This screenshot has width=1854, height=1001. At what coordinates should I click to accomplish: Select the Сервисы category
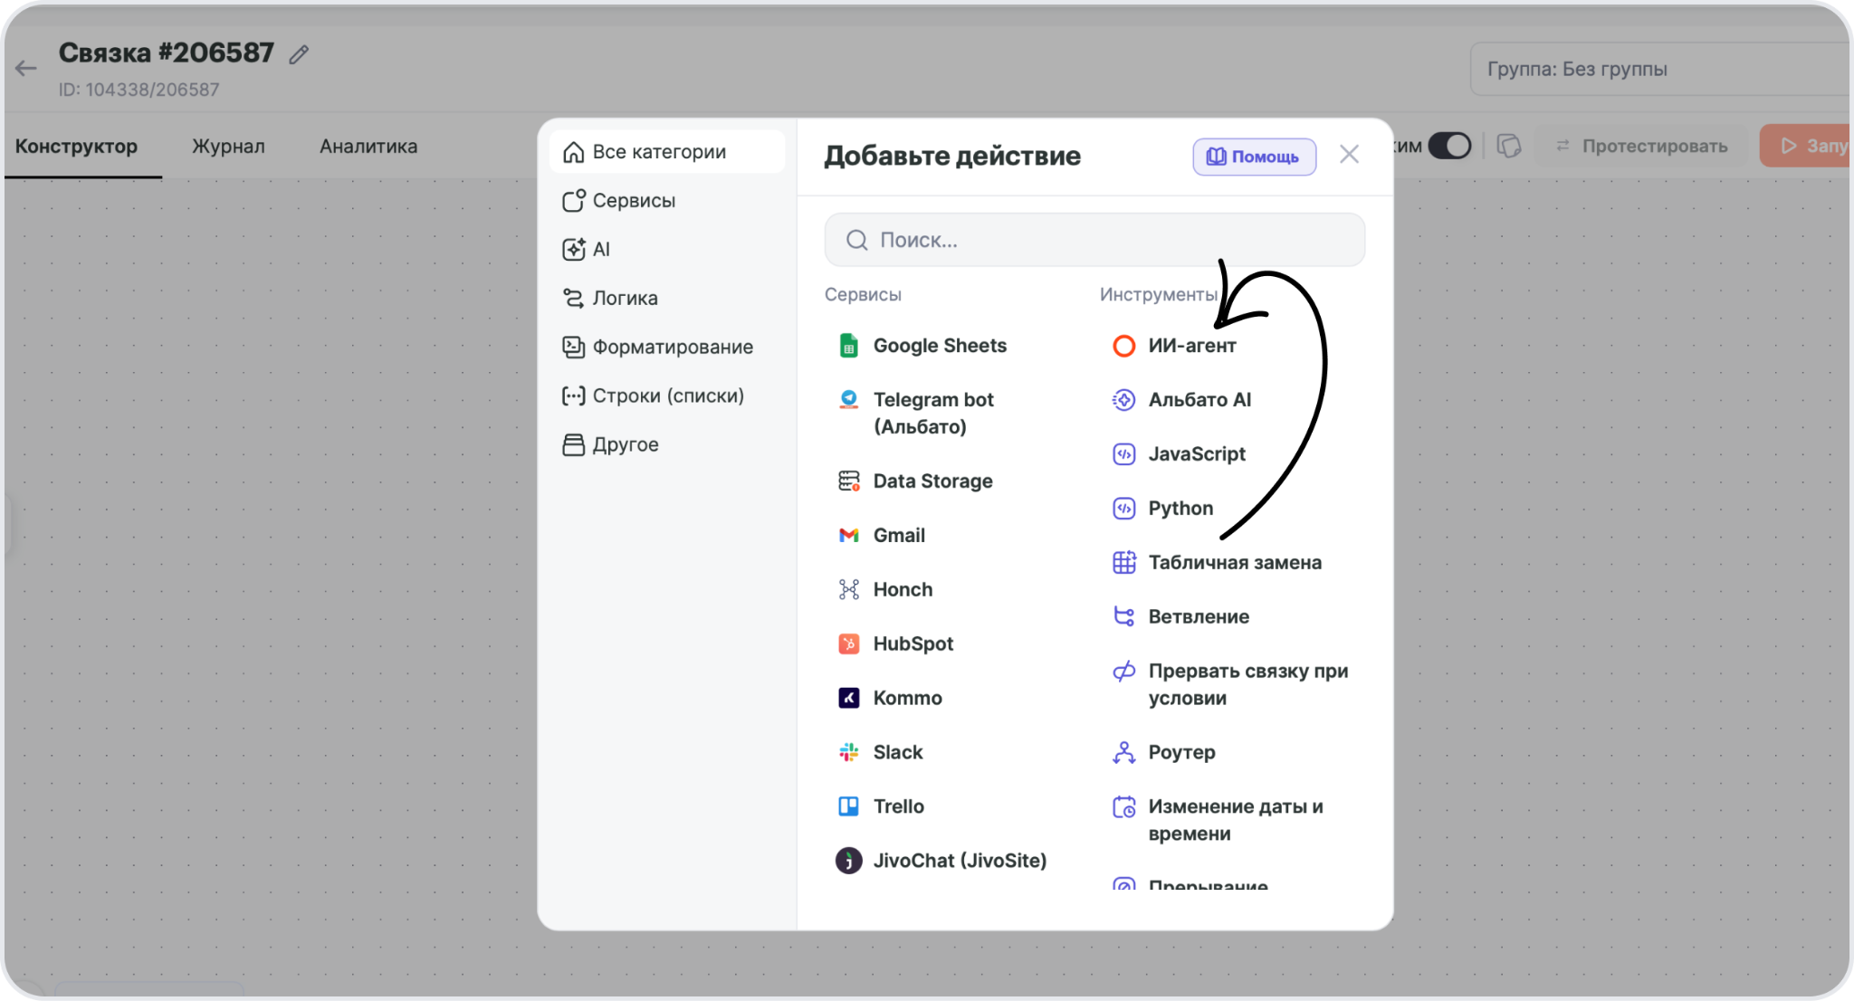click(667, 201)
